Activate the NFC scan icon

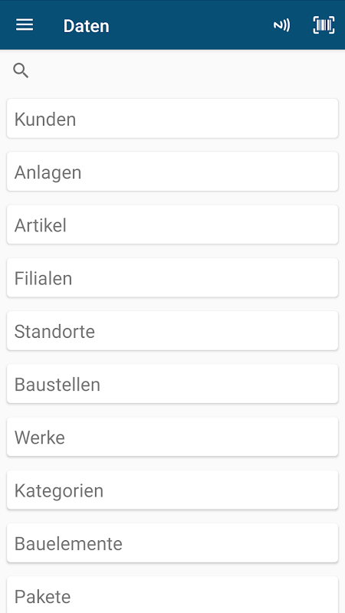pos(281,25)
